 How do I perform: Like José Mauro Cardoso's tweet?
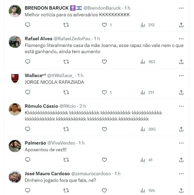coord(104,190)
